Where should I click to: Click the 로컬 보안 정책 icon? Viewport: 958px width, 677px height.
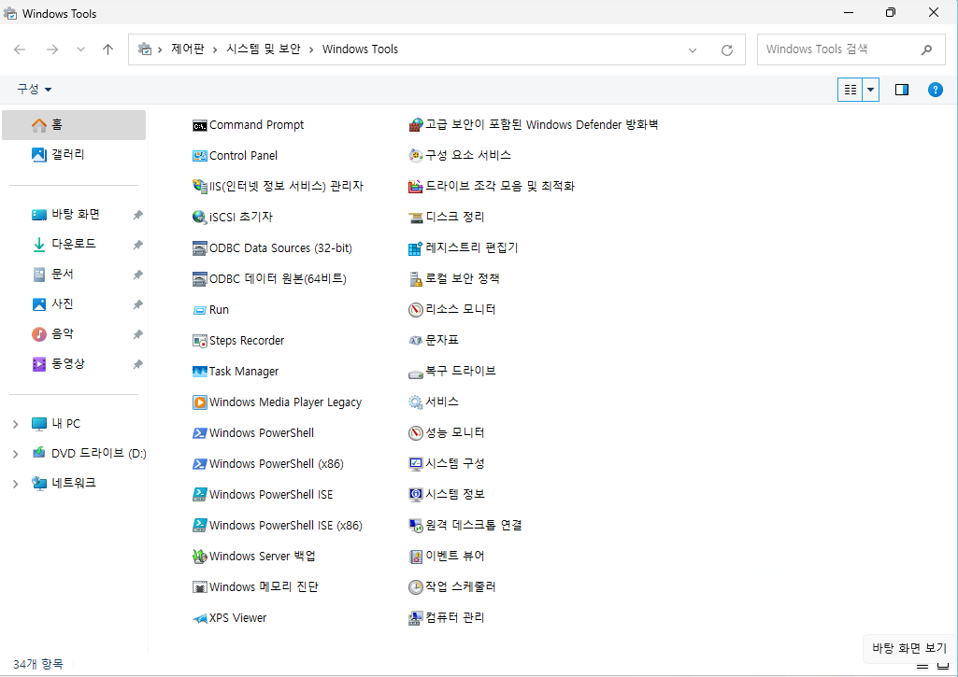pos(416,279)
